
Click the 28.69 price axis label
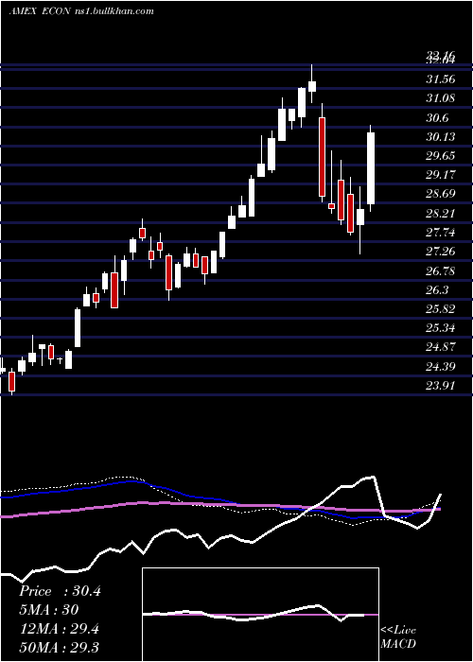tap(441, 194)
